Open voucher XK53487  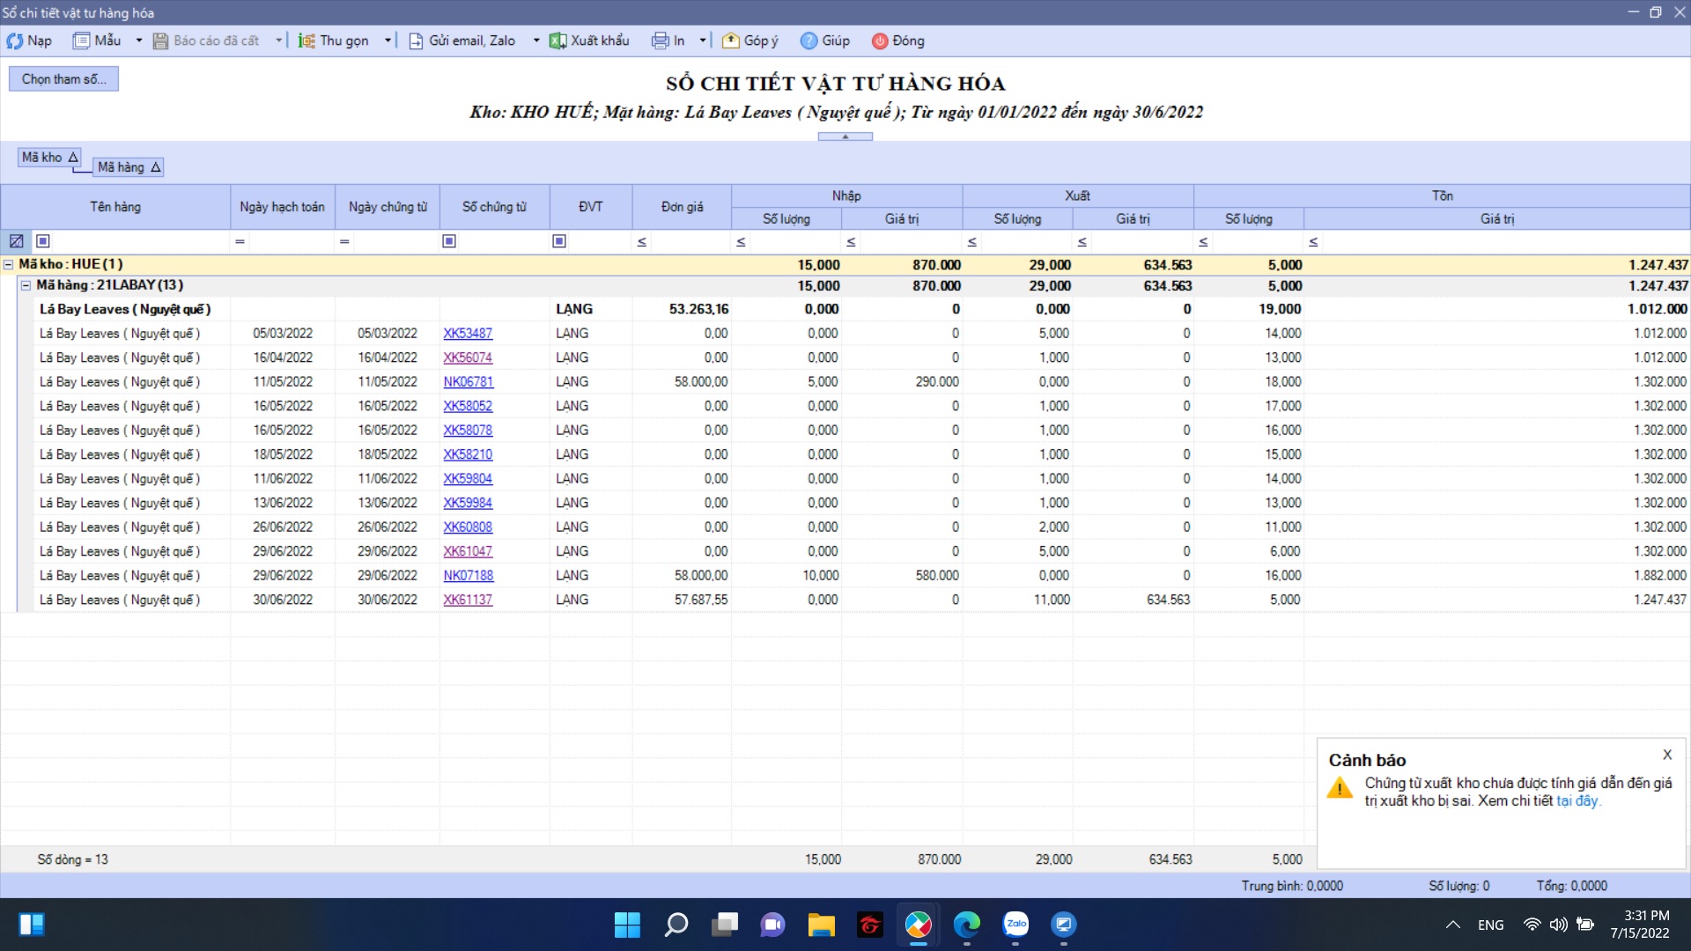click(x=468, y=334)
